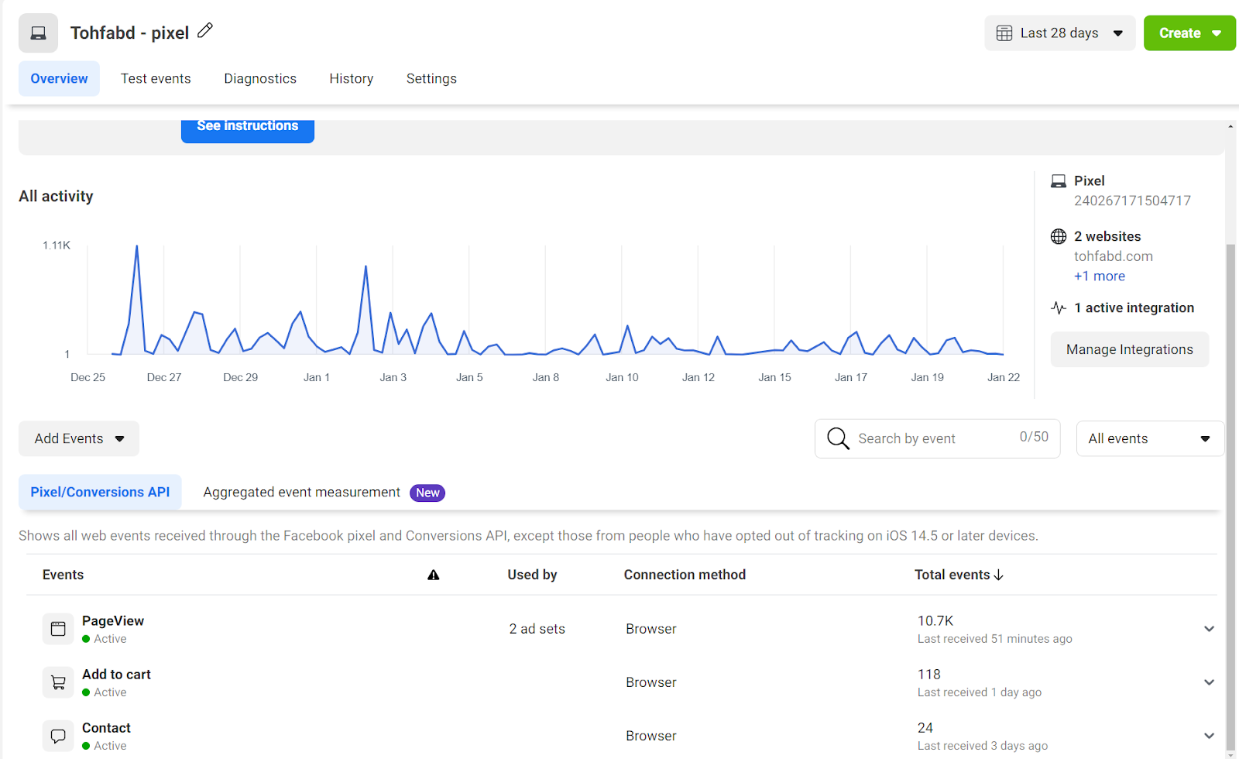Open the Add Events dropdown
Viewport: 1239px width, 759px height.
click(79, 438)
